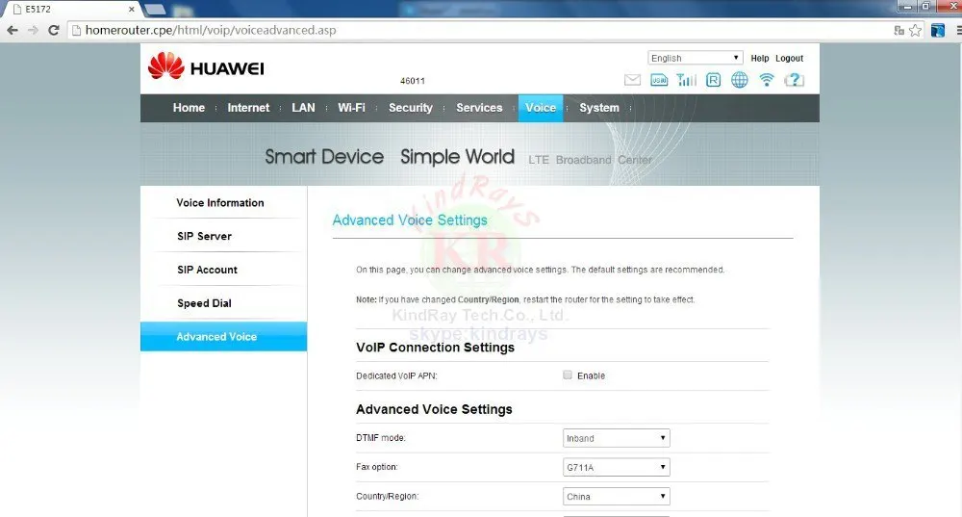Bookmark page with the star icon
962x517 pixels.
(916, 30)
